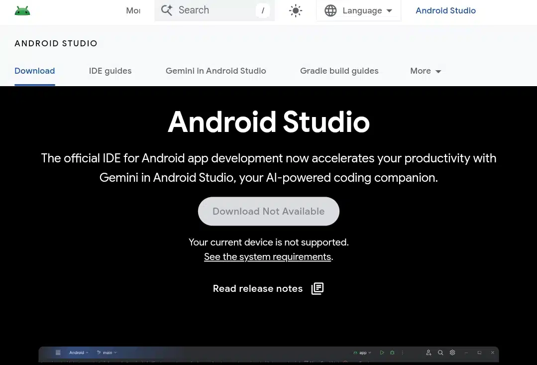Open the Gemini in Android Studio tab

click(216, 71)
